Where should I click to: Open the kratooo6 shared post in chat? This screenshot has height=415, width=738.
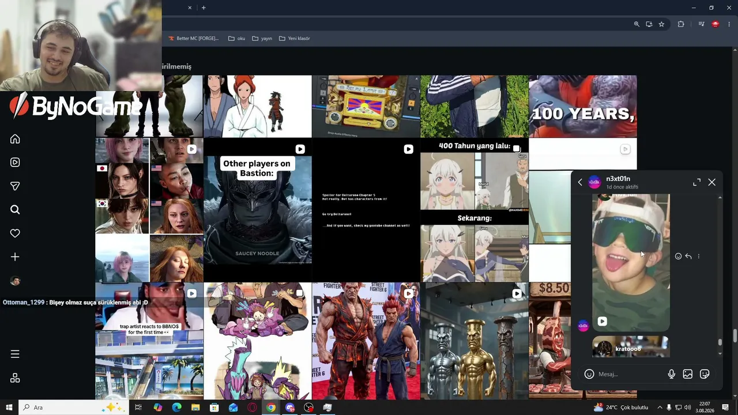[631, 347]
